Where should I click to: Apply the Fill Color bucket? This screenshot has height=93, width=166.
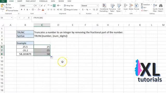(x=39, y=10)
